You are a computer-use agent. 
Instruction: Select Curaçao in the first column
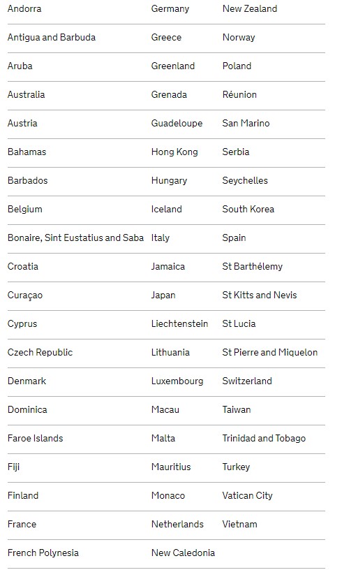25,295
